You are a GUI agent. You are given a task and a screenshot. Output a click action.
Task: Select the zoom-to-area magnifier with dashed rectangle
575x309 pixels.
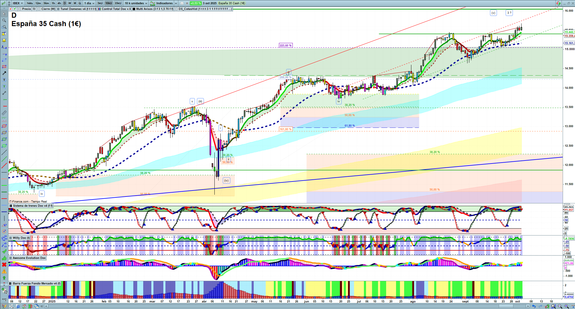4,27
